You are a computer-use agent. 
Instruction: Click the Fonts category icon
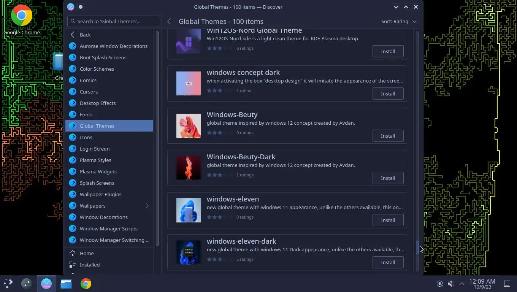point(73,114)
